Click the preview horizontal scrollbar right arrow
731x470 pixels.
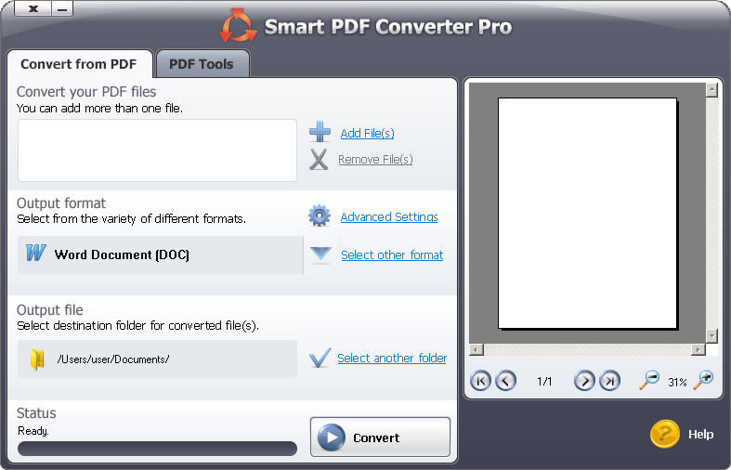coord(698,349)
